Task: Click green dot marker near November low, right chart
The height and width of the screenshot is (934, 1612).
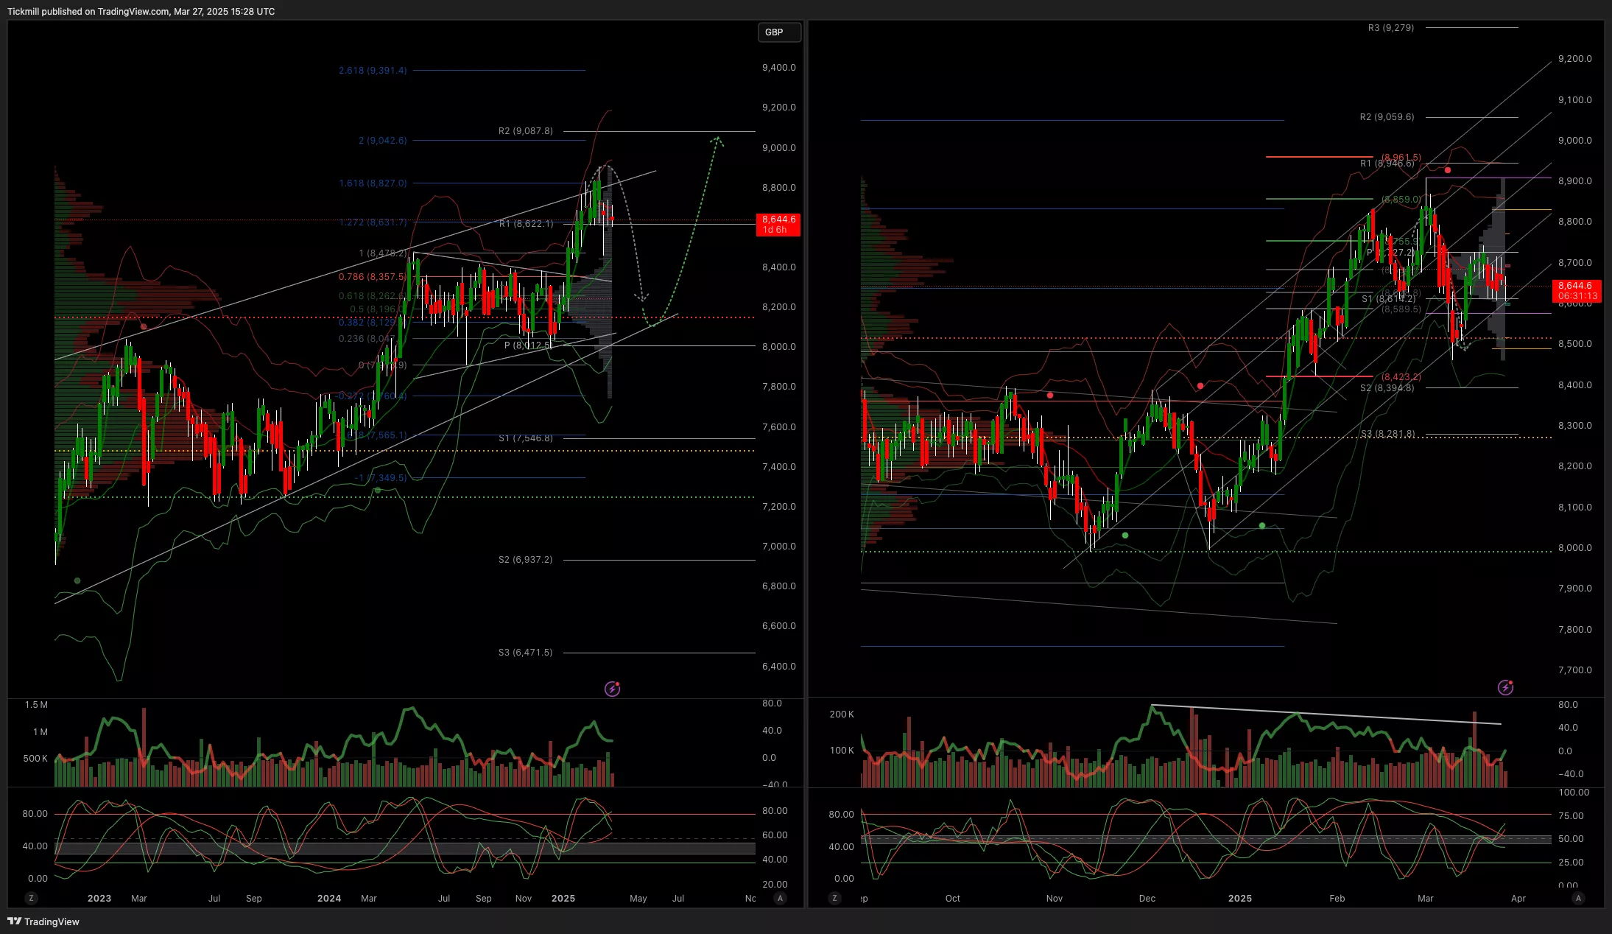Action: [x=1124, y=536]
